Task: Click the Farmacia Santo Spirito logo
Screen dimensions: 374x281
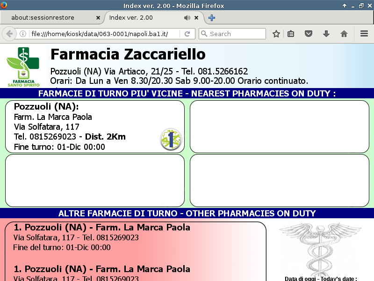Action: click(x=23, y=67)
